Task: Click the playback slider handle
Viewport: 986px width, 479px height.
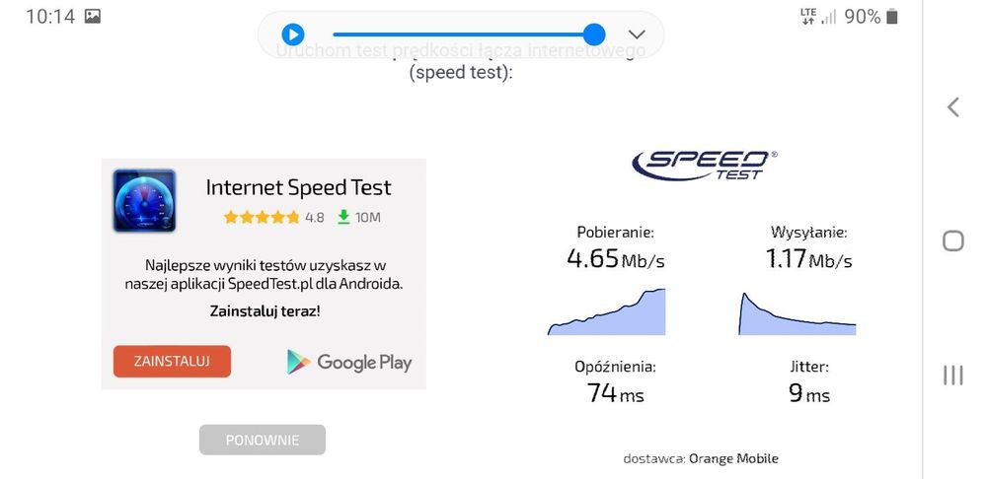Action: coord(594,34)
